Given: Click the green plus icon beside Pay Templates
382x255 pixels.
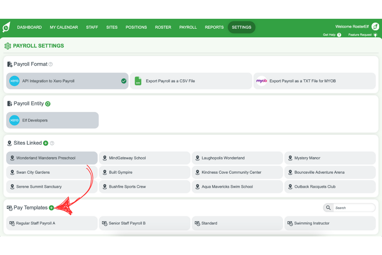Looking at the screenshot, I should [x=51, y=208].
